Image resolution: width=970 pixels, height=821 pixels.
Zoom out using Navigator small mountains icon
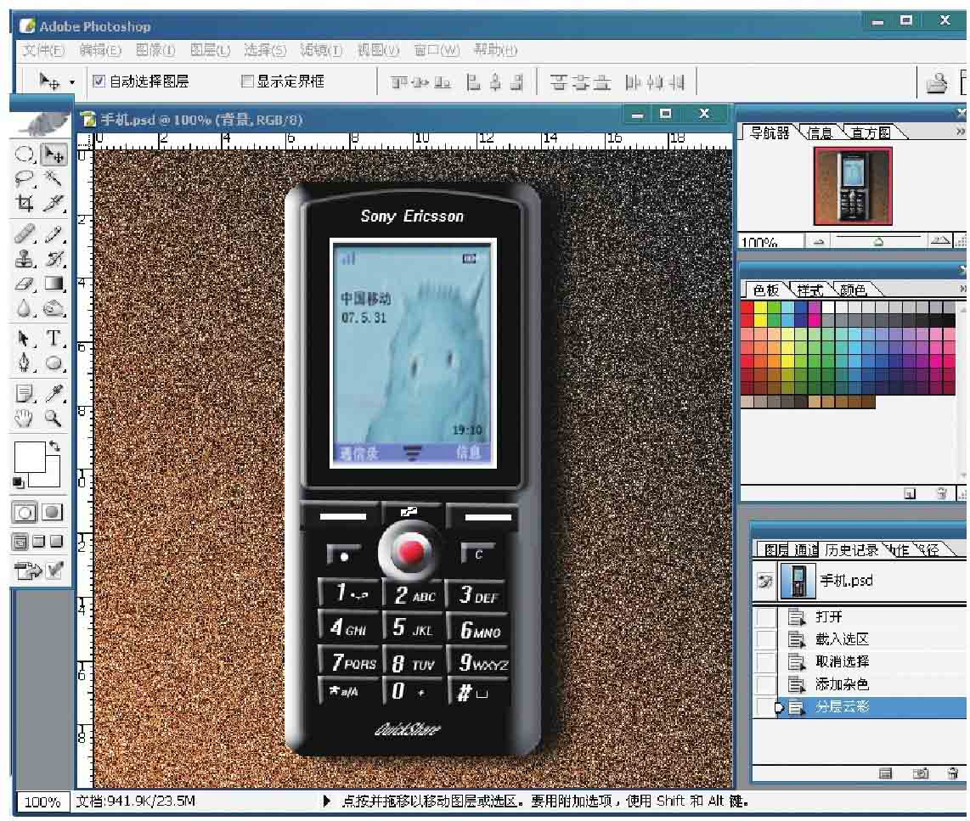pos(819,242)
